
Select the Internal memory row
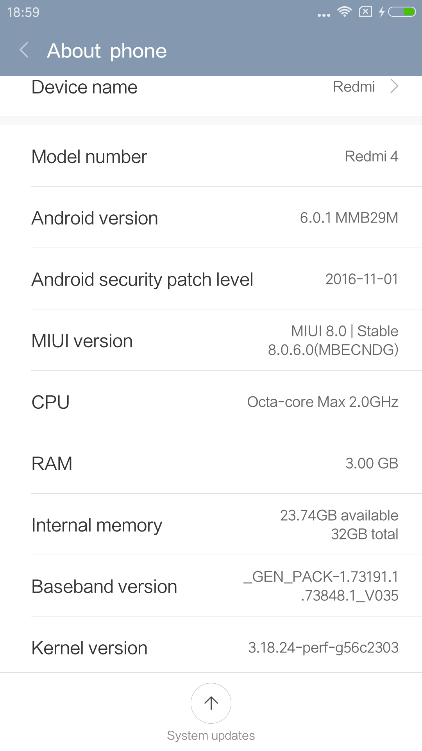click(x=211, y=525)
